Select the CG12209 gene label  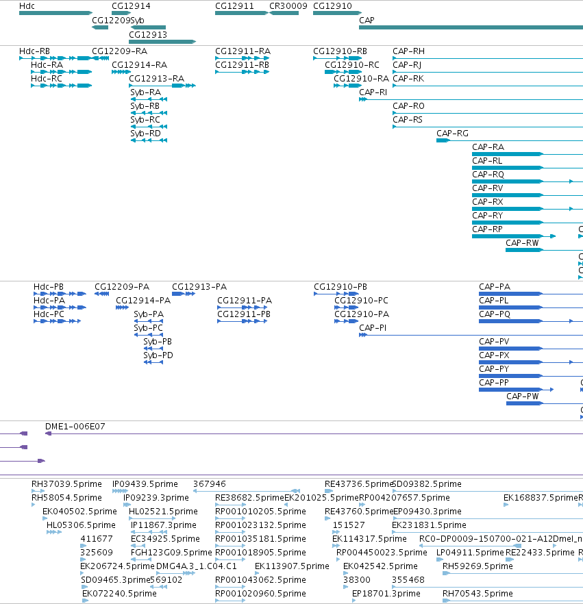pyautogui.click(x=111, y=20)
